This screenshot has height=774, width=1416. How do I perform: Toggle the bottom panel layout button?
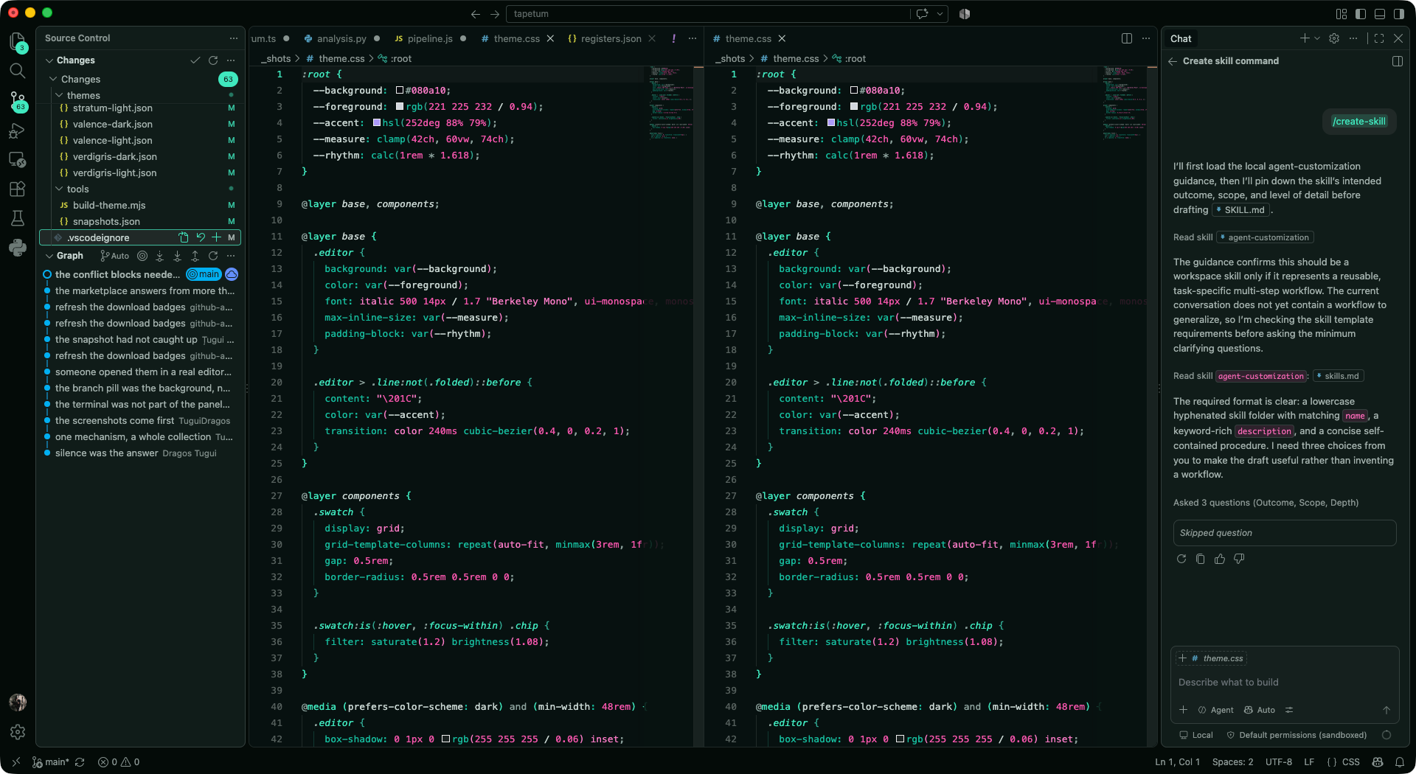1380,14
